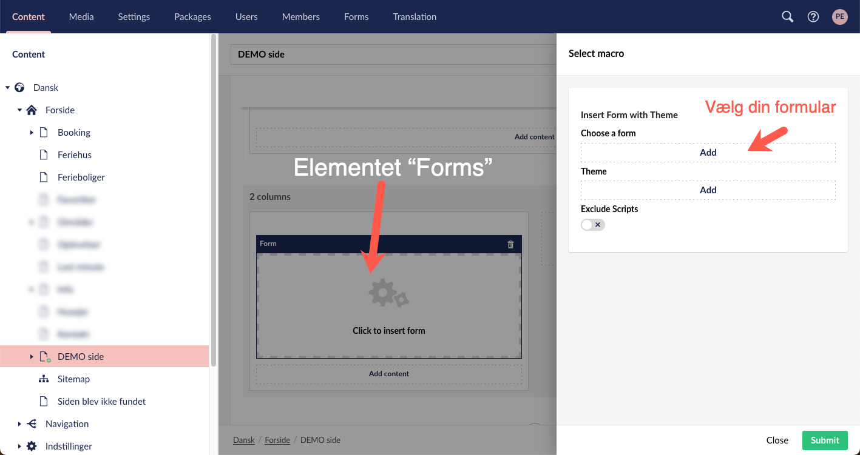Click the DEMO side page icon

(44, 357)
